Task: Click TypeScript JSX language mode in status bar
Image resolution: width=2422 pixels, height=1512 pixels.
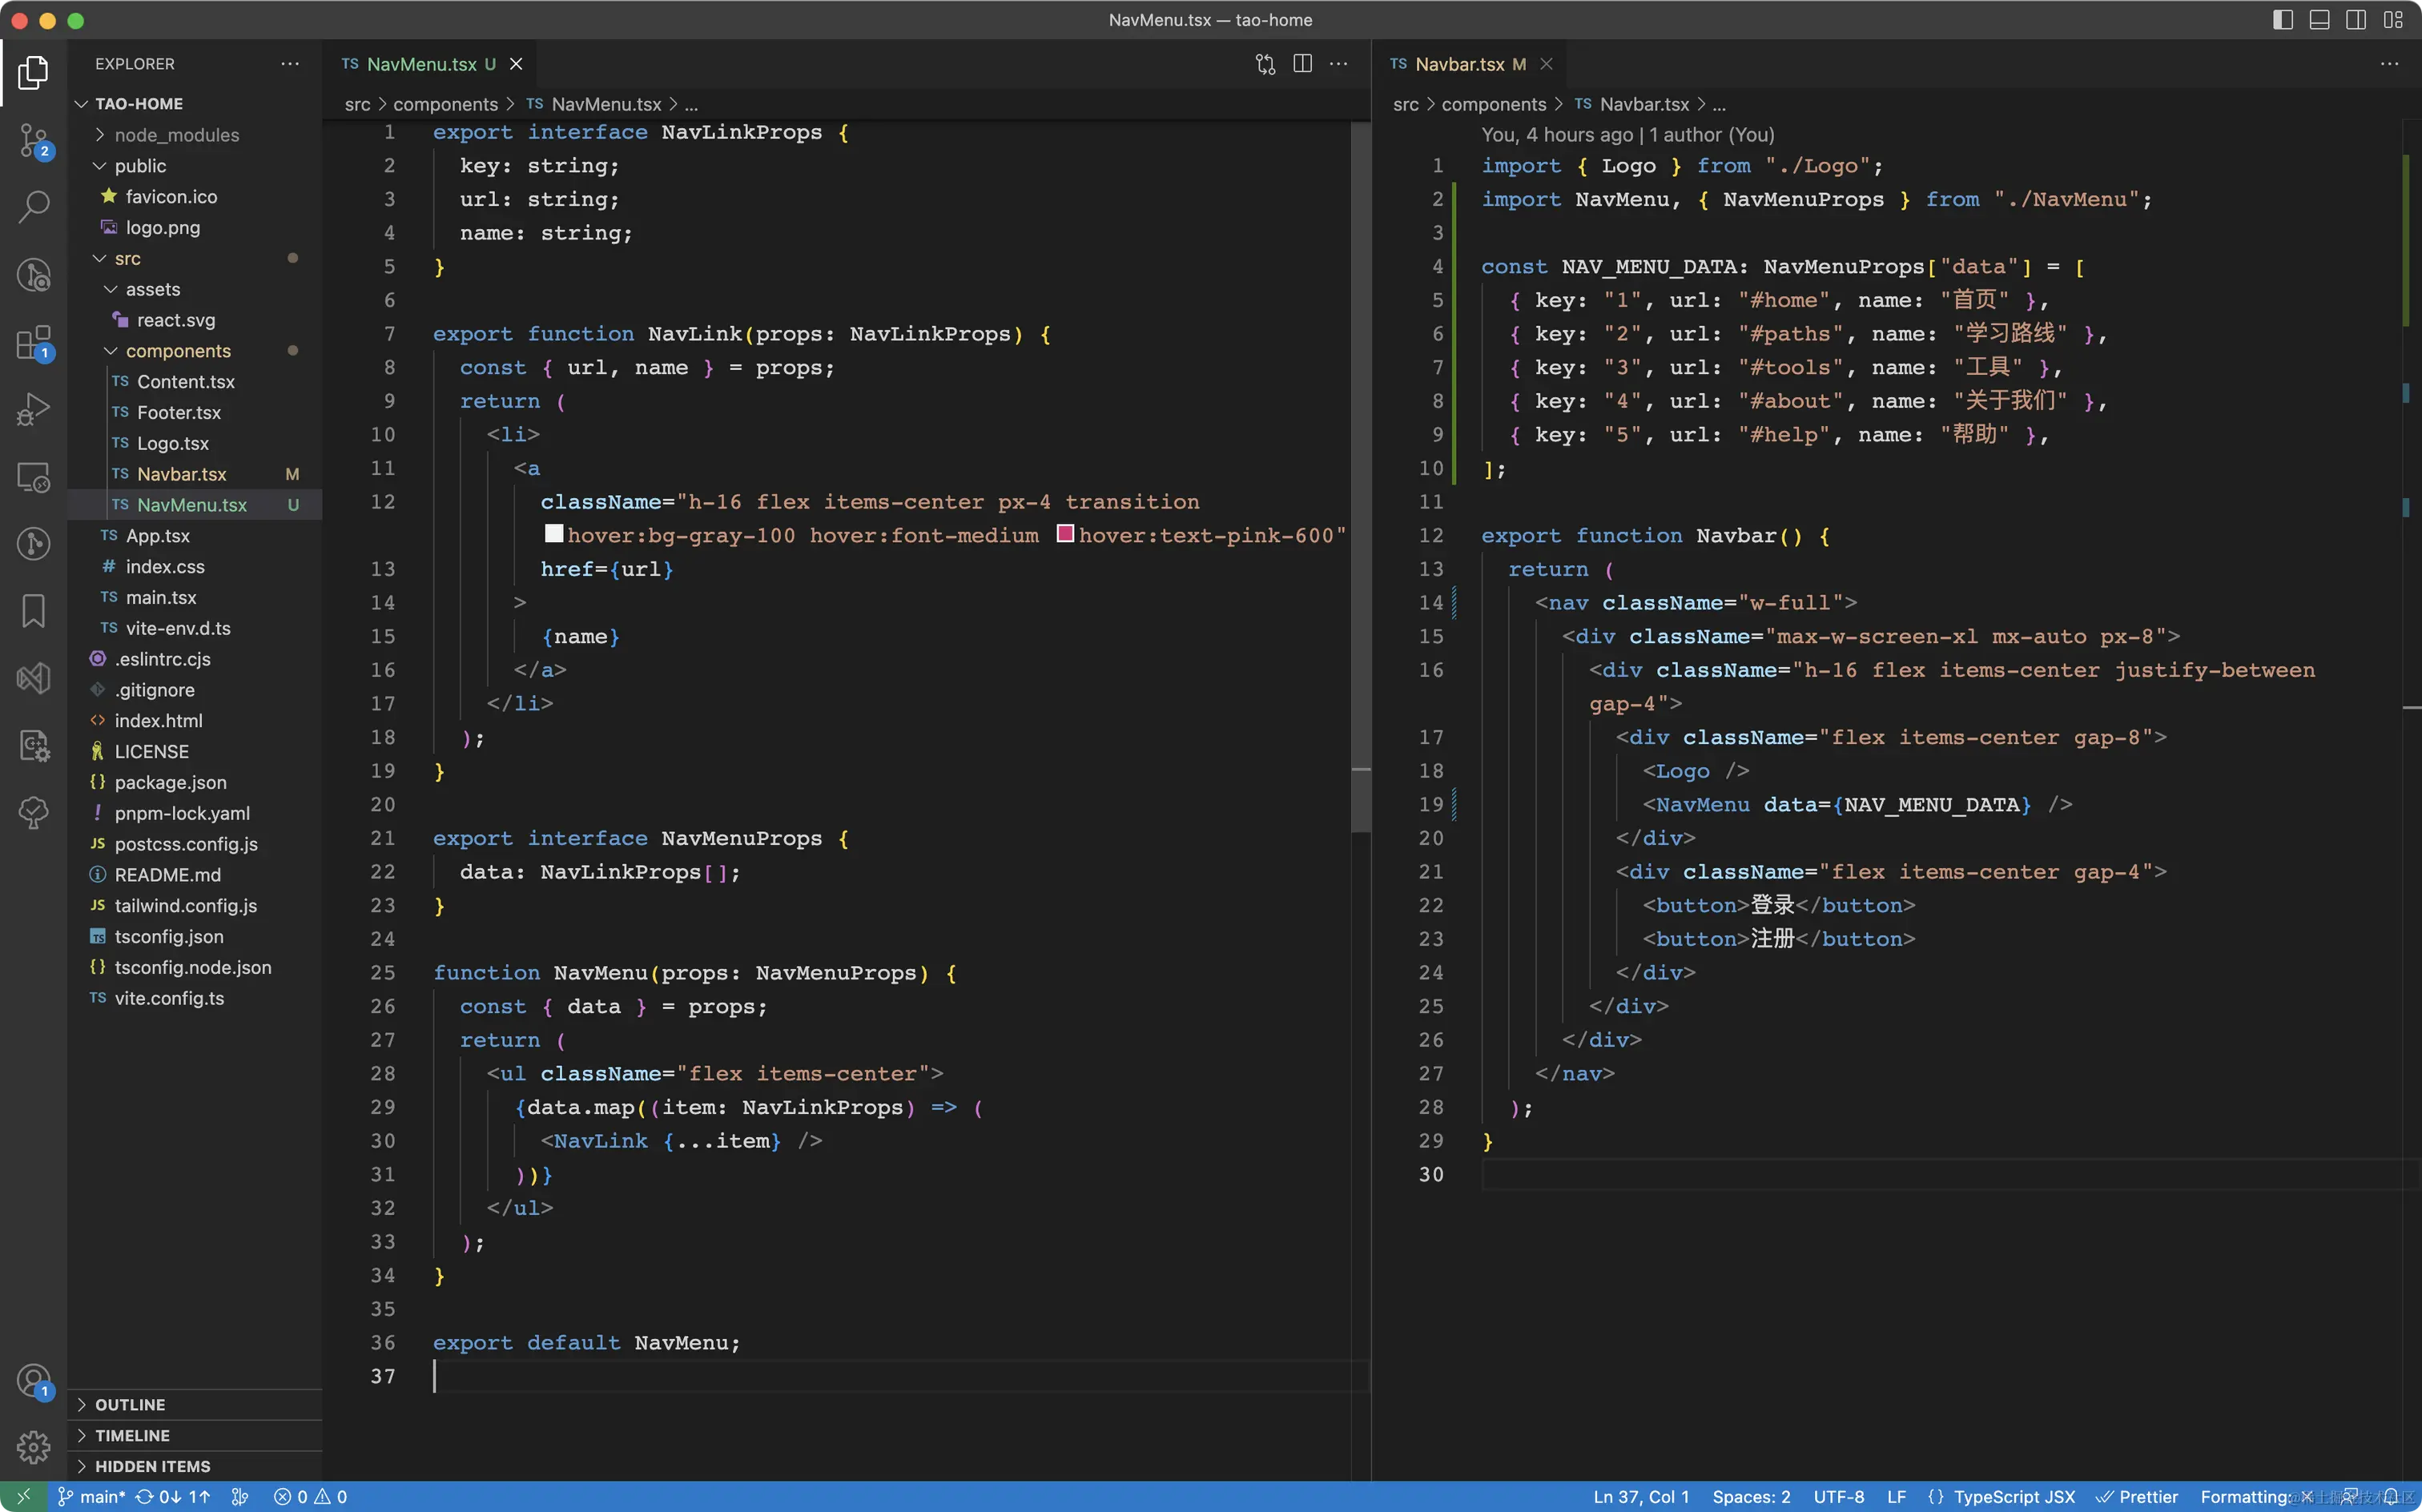Action: [x=2013, y=1497]
